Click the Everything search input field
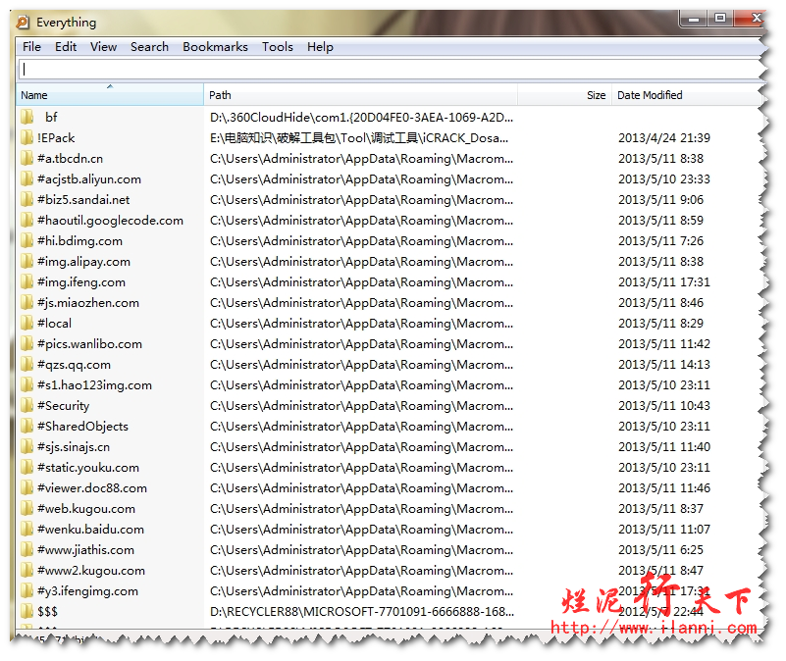Viewport: 786px width, 661px height. point(390,70)
